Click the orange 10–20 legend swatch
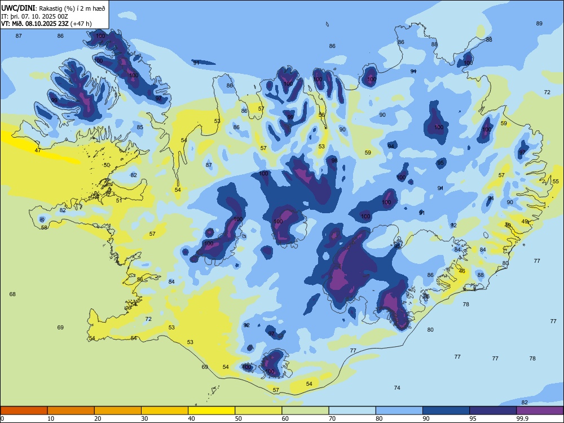 71,411
